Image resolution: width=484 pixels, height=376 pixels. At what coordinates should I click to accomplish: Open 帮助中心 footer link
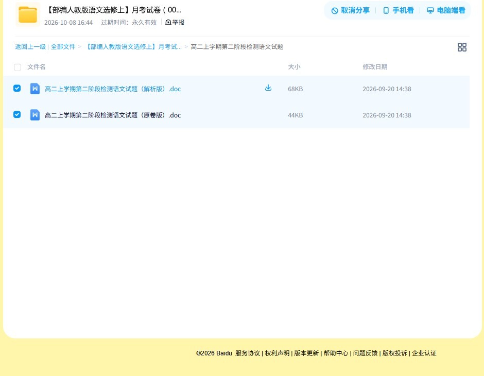click(x=336, y=353)
